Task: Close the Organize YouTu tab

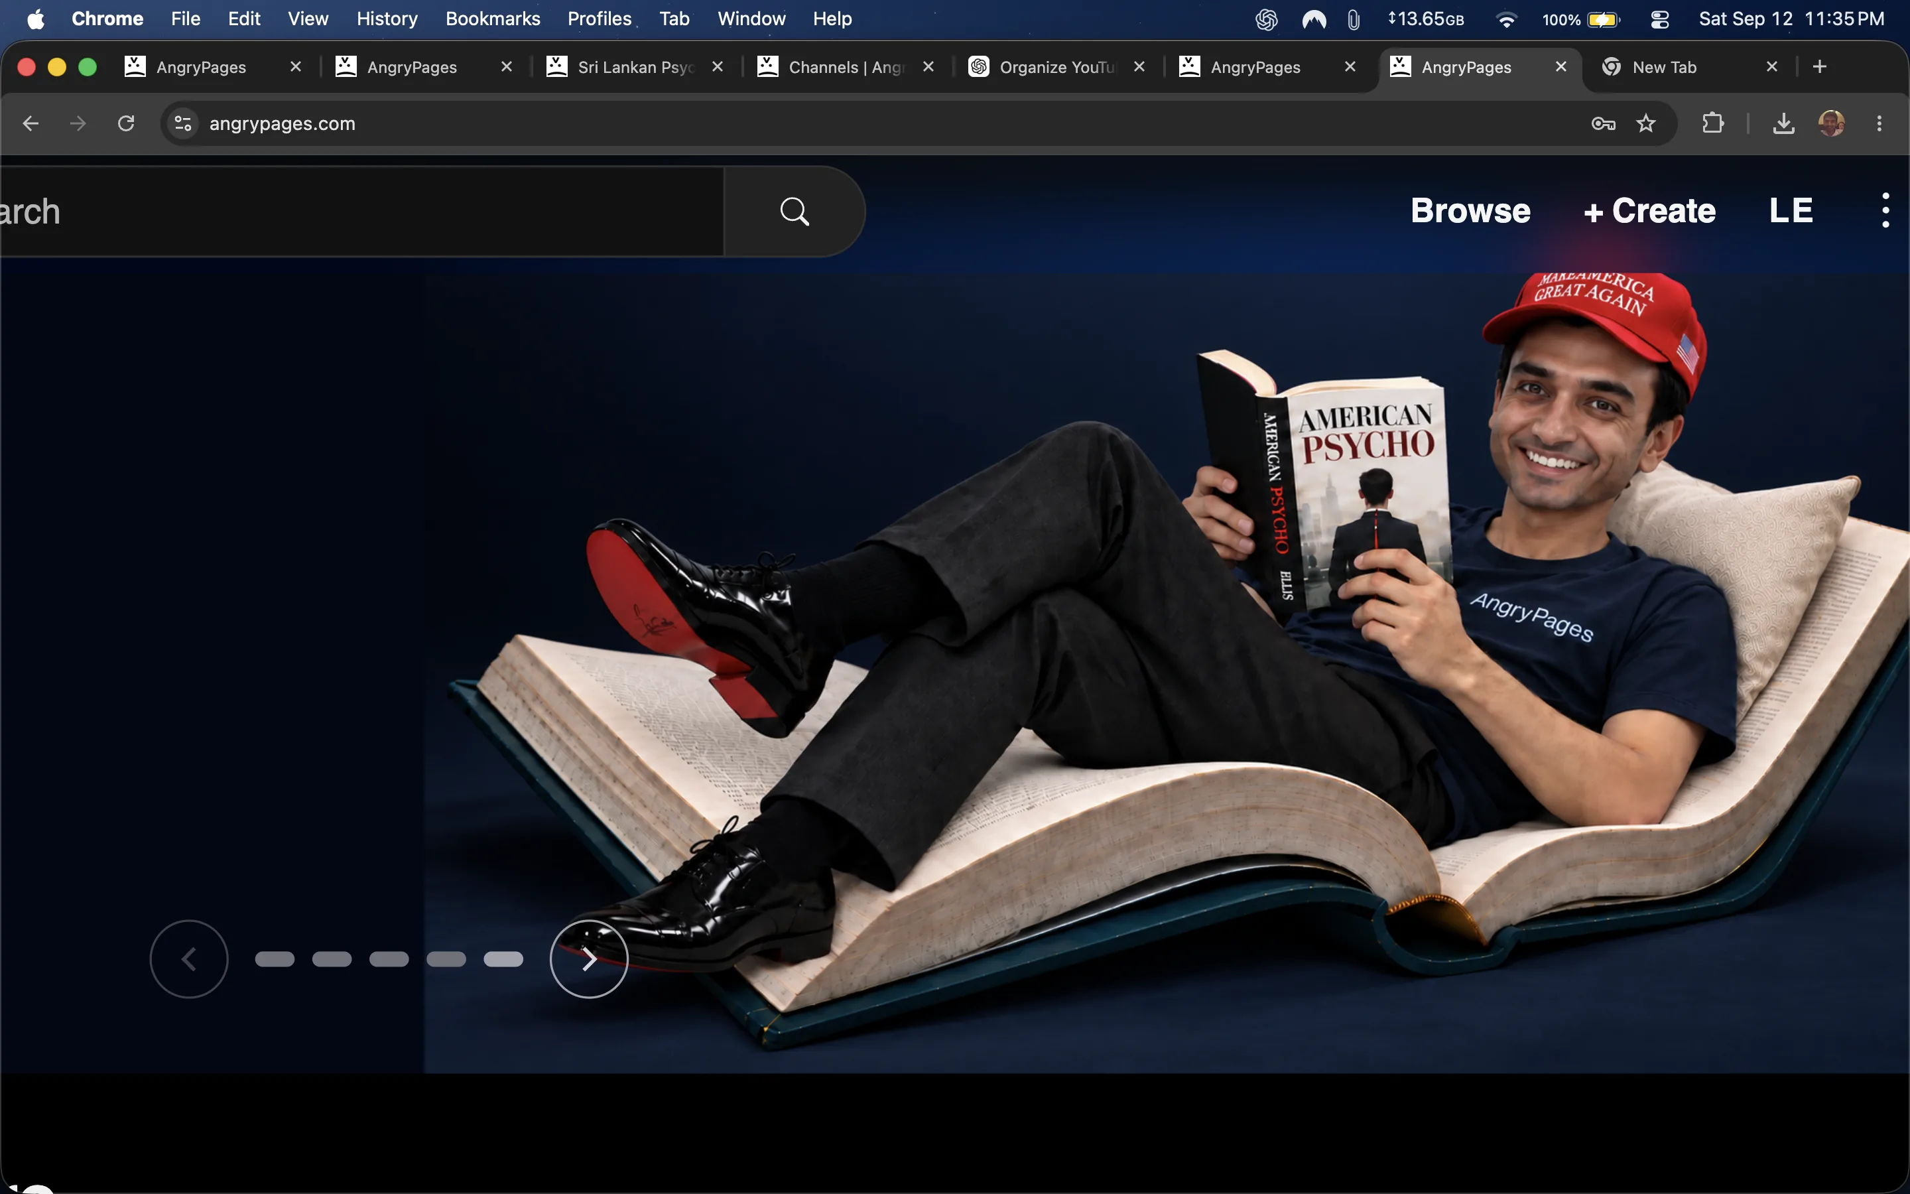Action: pos(1139,67)
